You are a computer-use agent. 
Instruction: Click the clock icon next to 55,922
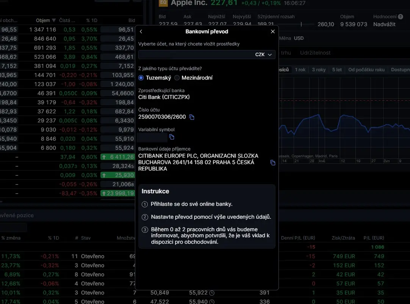click(212, 293)
